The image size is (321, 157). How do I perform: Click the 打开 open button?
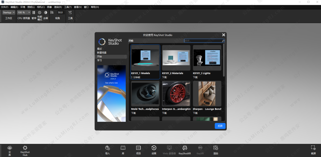(x=220, y=126)
